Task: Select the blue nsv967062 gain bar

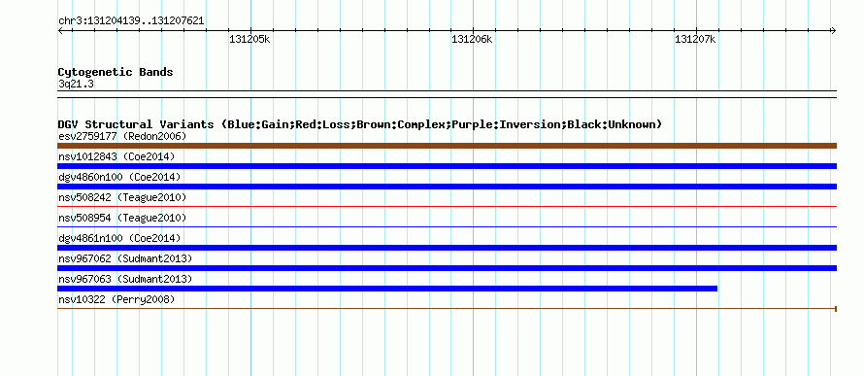Action: (447, 268)
